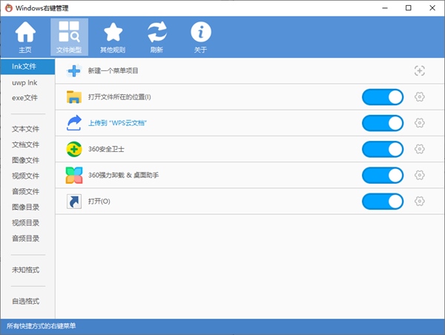Screen dimensions: 445x335
Task: Click status bar text 所有快捷方式的右键菜单
Action: pos(41,326)
